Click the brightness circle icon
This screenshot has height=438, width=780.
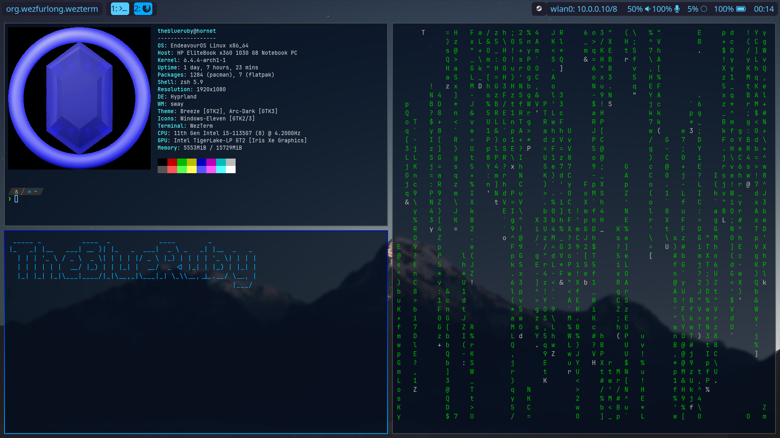click(x=704, y=9)
